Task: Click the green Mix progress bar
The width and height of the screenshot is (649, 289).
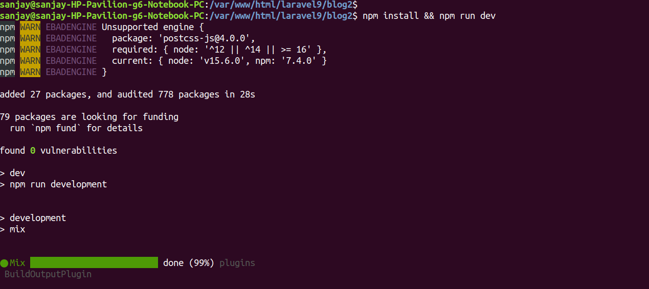Action: 94,263
